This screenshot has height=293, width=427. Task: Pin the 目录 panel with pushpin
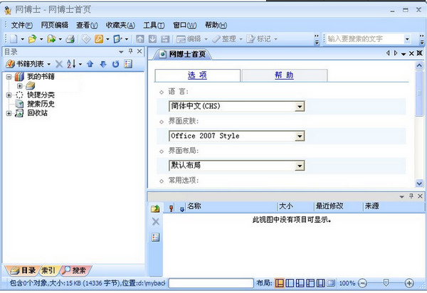(x=130, y=52)
